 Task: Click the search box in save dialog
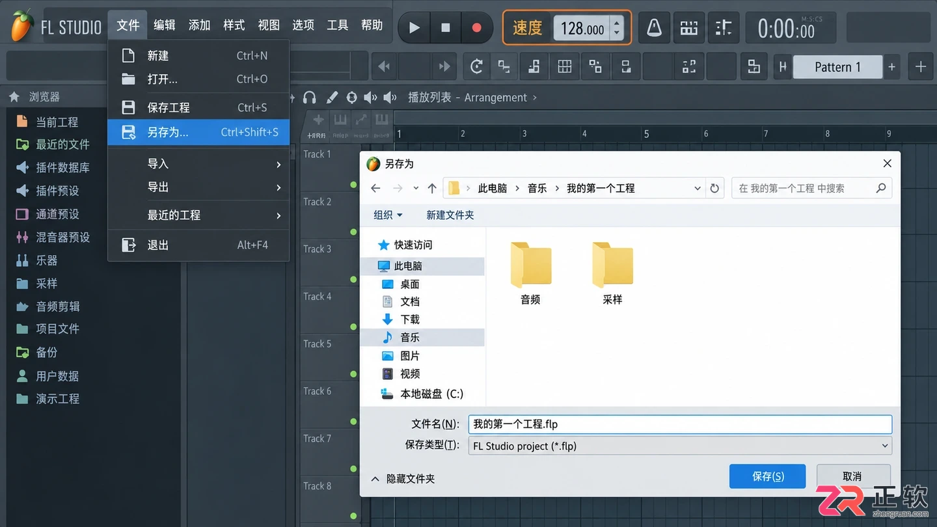click(x=811, y=188)
